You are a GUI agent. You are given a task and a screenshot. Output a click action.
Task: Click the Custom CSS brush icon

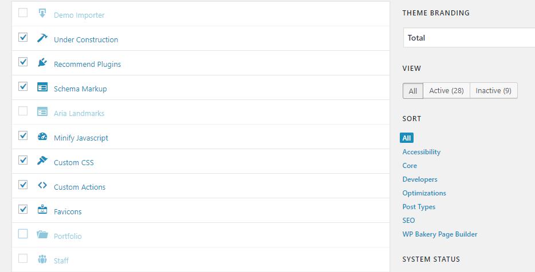point(42,161)
